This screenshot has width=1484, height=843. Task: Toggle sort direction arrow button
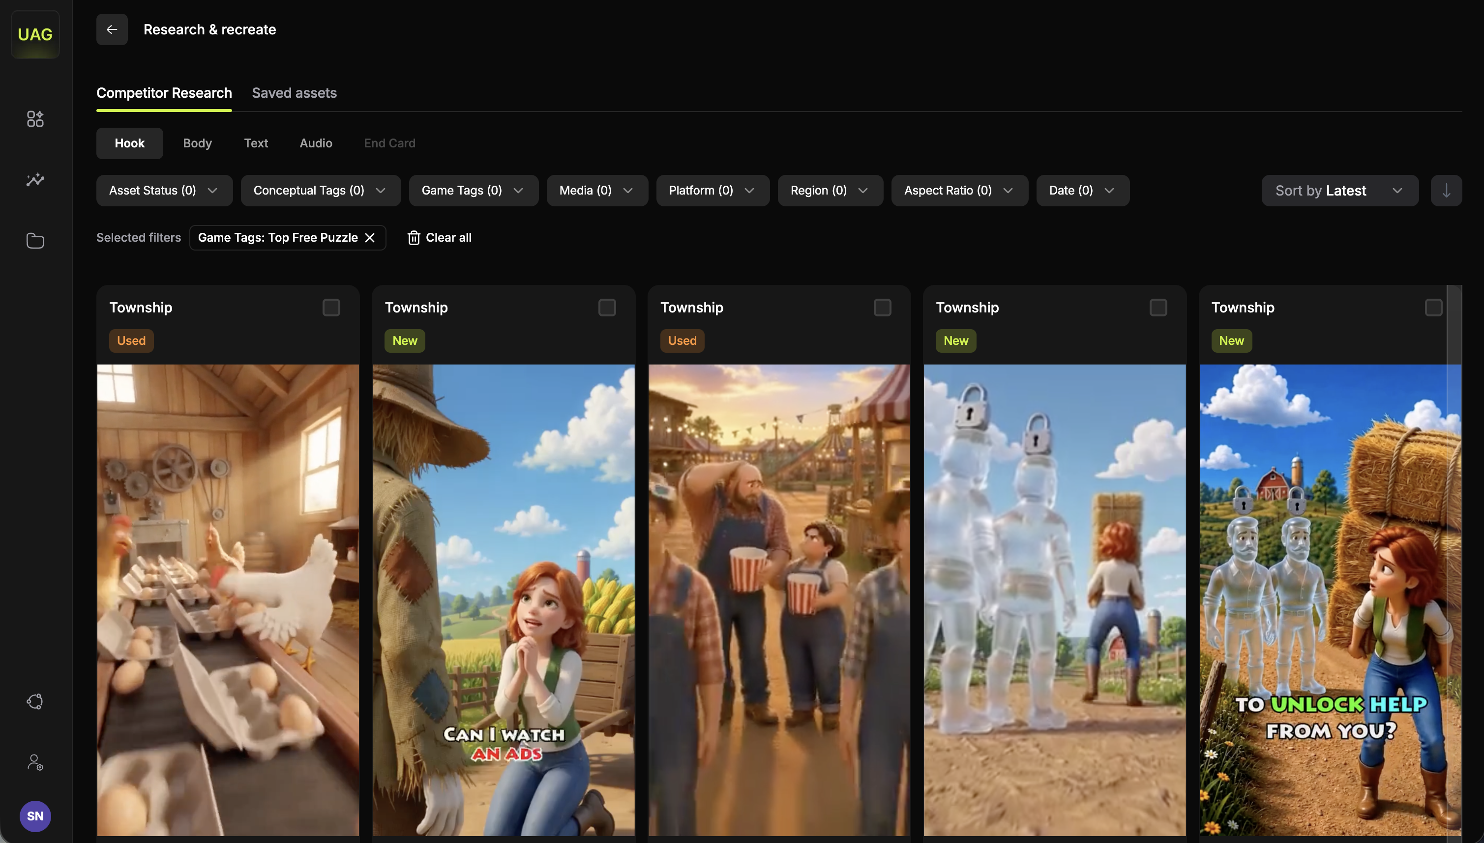pos(1446,191)
